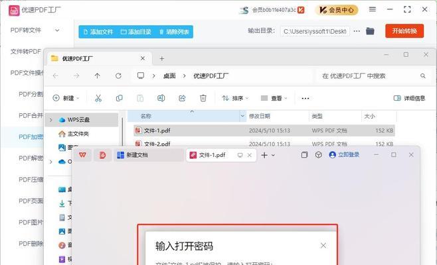Choose PDF压缩 in the sidebar
The image size is (437, 265).
pos(31,180)
